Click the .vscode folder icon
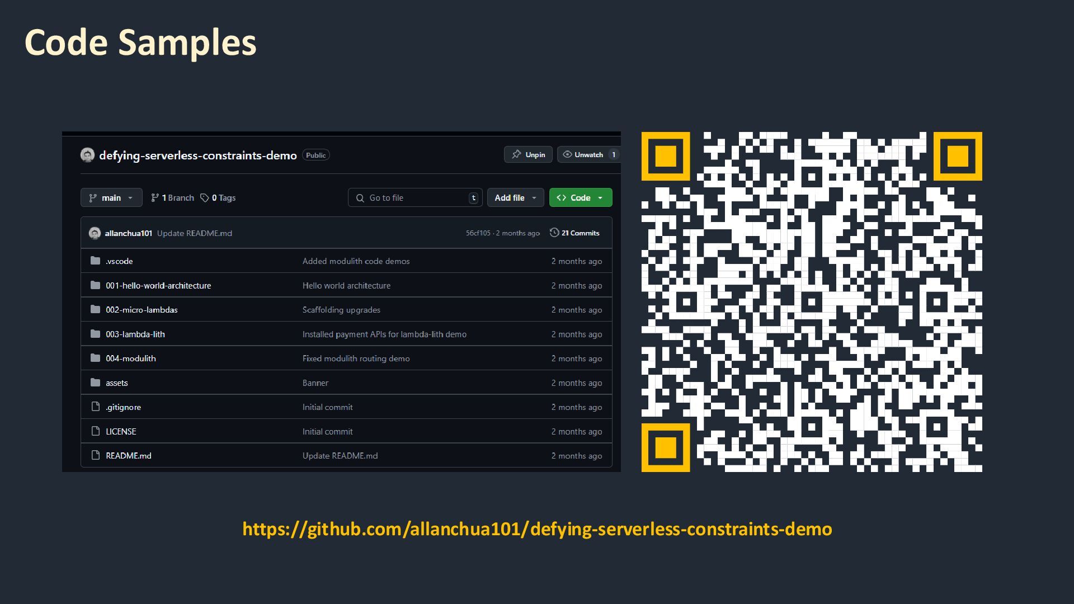This screenshot has height=604, width=1074. [x=96, y=261]
